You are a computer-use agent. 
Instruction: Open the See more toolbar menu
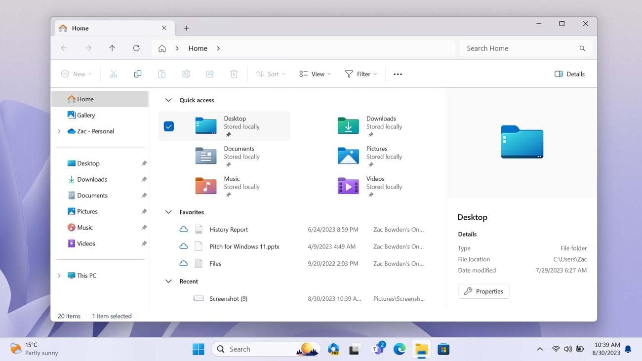(397, 74)
